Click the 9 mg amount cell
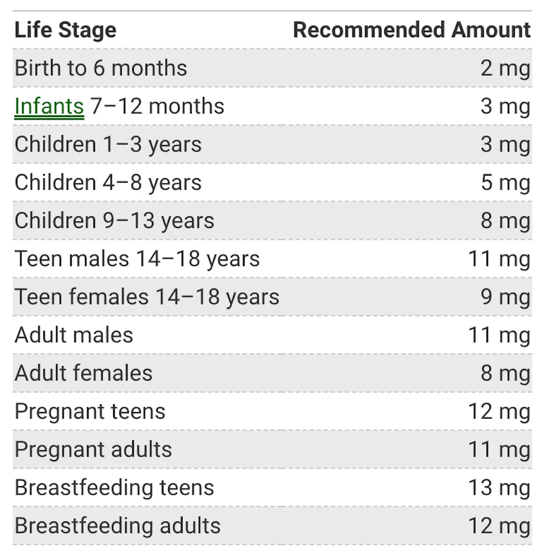This screenshot has height=558, width=542. (x=505, y=297)
